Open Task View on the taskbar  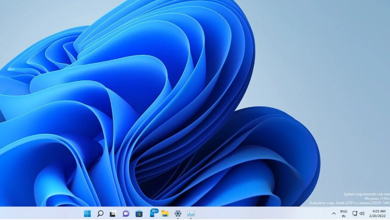(113, 213)
